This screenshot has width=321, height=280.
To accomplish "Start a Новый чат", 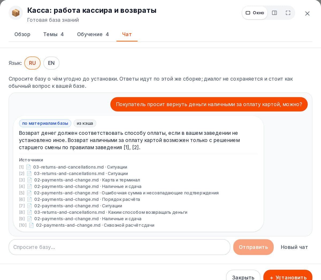I will (x=294, y=247).
